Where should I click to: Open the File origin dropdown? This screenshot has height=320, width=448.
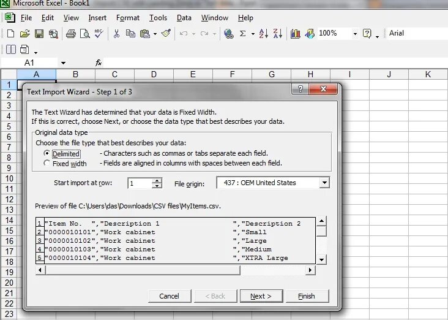pyautogui.click(x=324, y=183)
